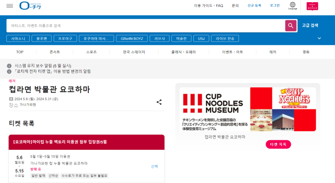
Task: Click the 선착순 tag
Action: pyautogui.click(x=53, y=176)
